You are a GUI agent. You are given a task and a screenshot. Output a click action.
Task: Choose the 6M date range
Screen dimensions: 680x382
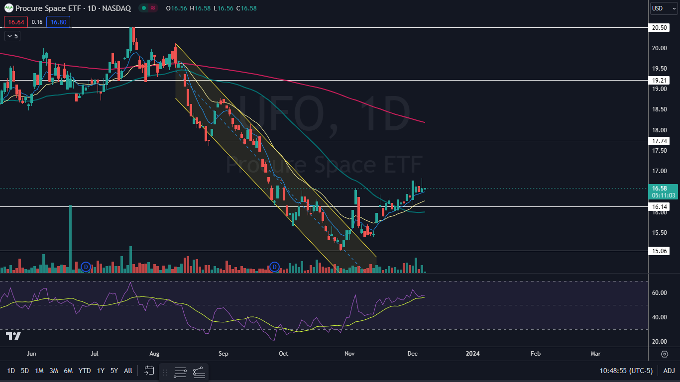coord(68,371)
